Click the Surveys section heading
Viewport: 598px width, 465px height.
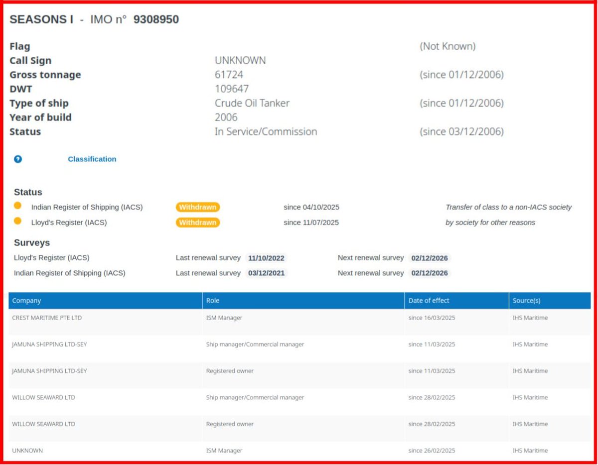point(32,243)
